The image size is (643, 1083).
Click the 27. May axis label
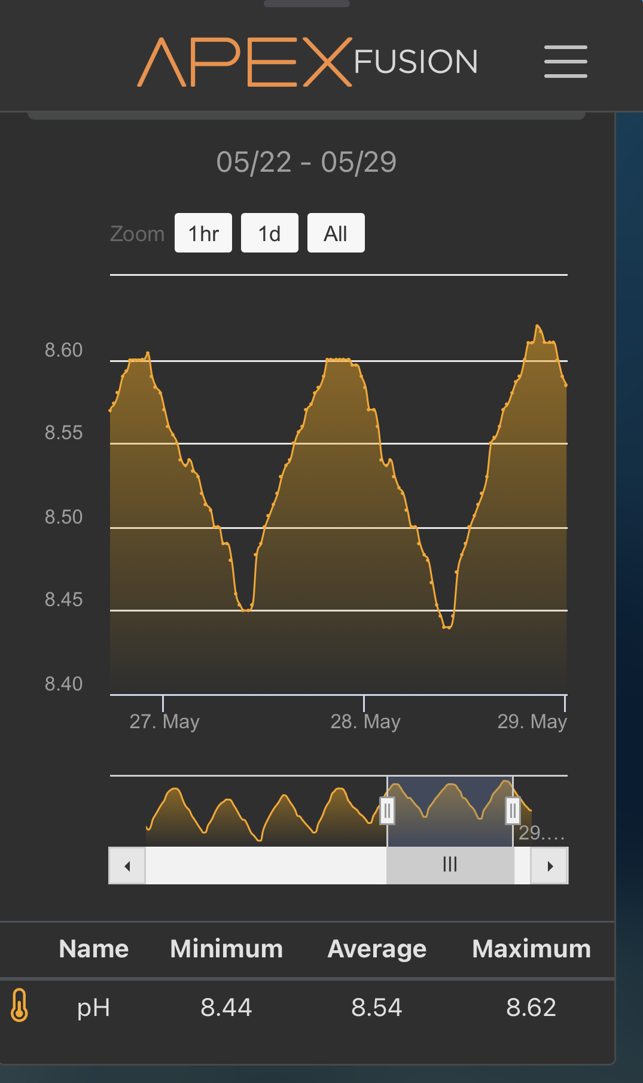pos(164,722)
